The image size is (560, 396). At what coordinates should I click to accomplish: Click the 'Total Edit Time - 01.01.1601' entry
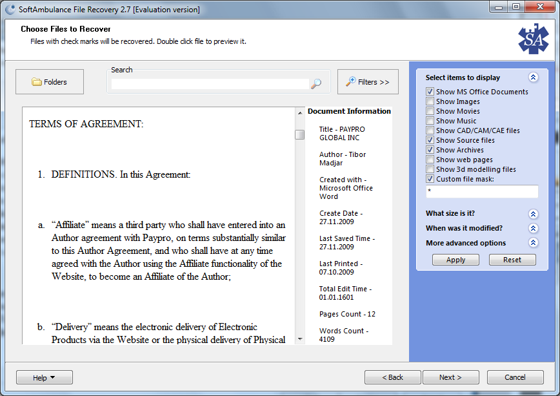click(345, 293)
